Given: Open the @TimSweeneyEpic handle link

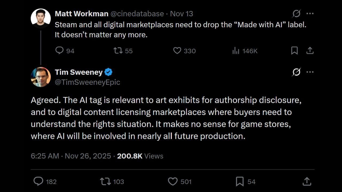Looking at the screenshot, I should click(x=87, y=82).
